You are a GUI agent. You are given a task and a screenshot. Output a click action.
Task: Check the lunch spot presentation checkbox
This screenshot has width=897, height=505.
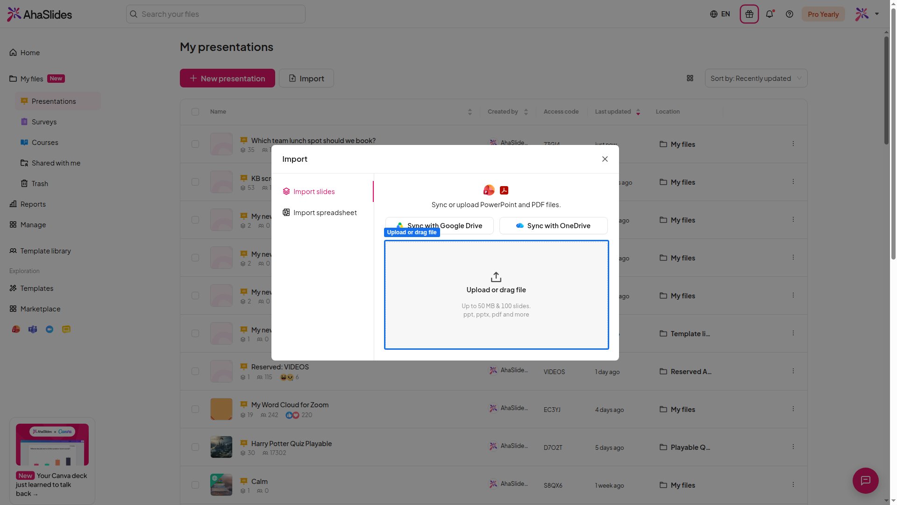[x=195, y=144]
